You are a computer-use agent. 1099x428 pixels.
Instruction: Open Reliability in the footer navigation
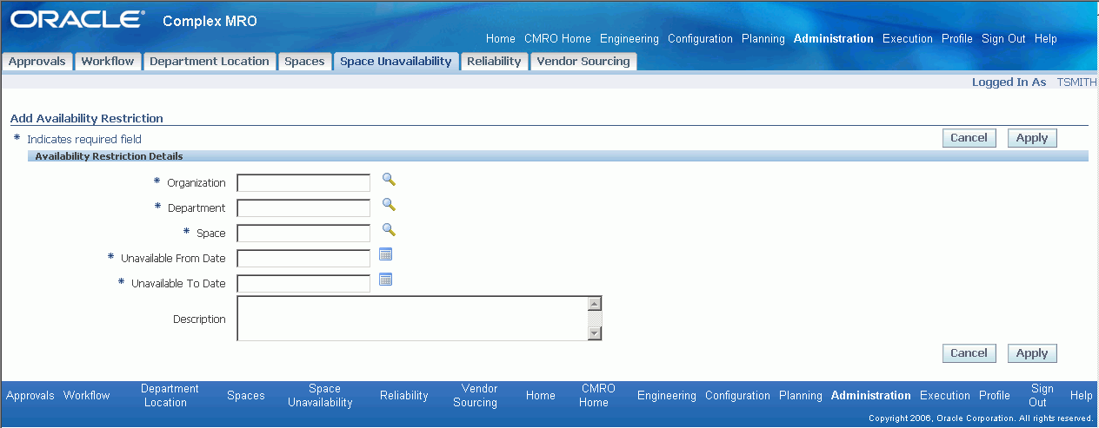click(x=404, y=396)
